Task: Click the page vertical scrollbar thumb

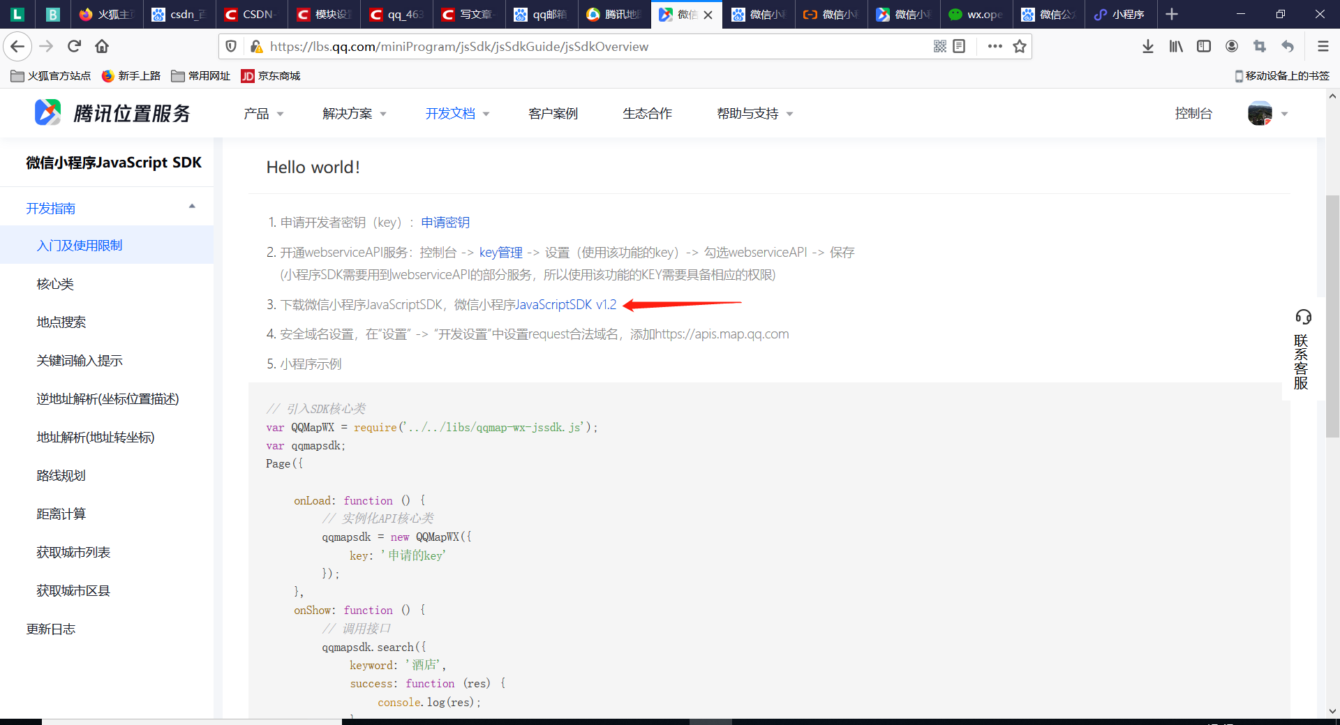Action: [1332, 316]
